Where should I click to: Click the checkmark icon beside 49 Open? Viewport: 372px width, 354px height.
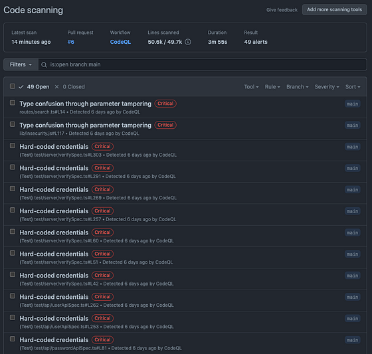[21, 87]
